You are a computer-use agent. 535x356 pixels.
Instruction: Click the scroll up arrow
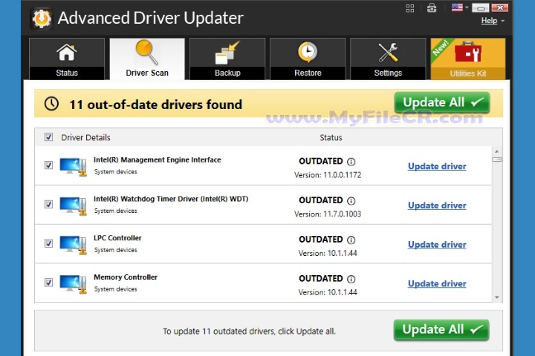click(497, 151)
